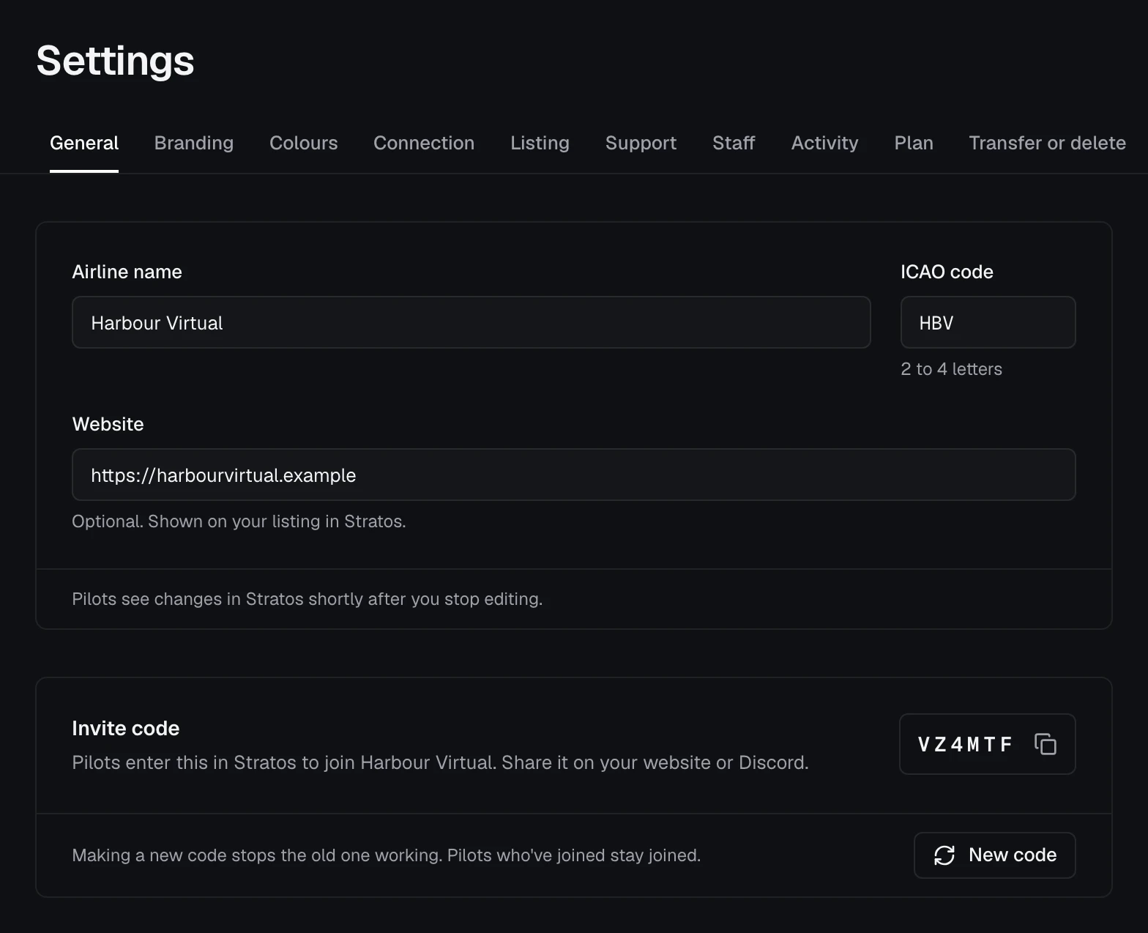Click the 'Making a new code' warning text
The image size is (1148, 933).
coord(386,855)
